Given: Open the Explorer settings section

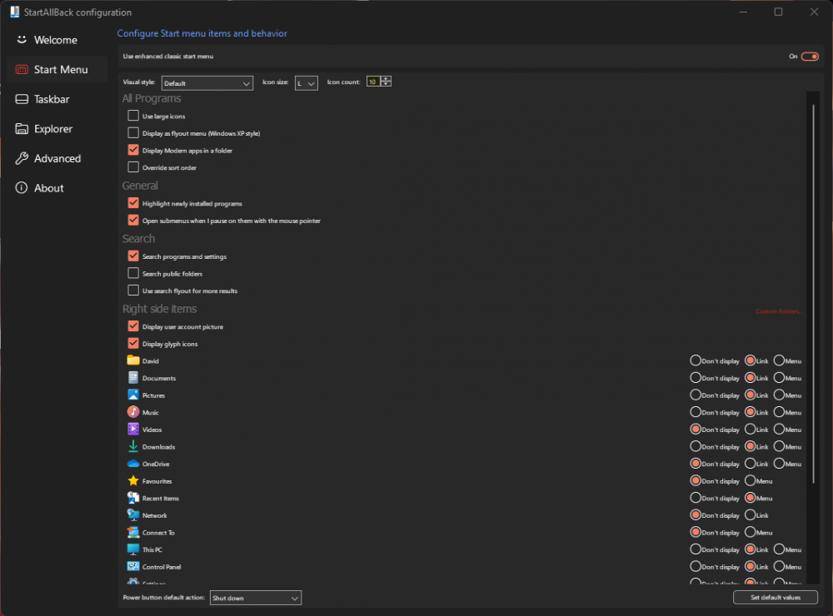Looking at the screenshot, I should pyautogui.click(x=52, y=128).
